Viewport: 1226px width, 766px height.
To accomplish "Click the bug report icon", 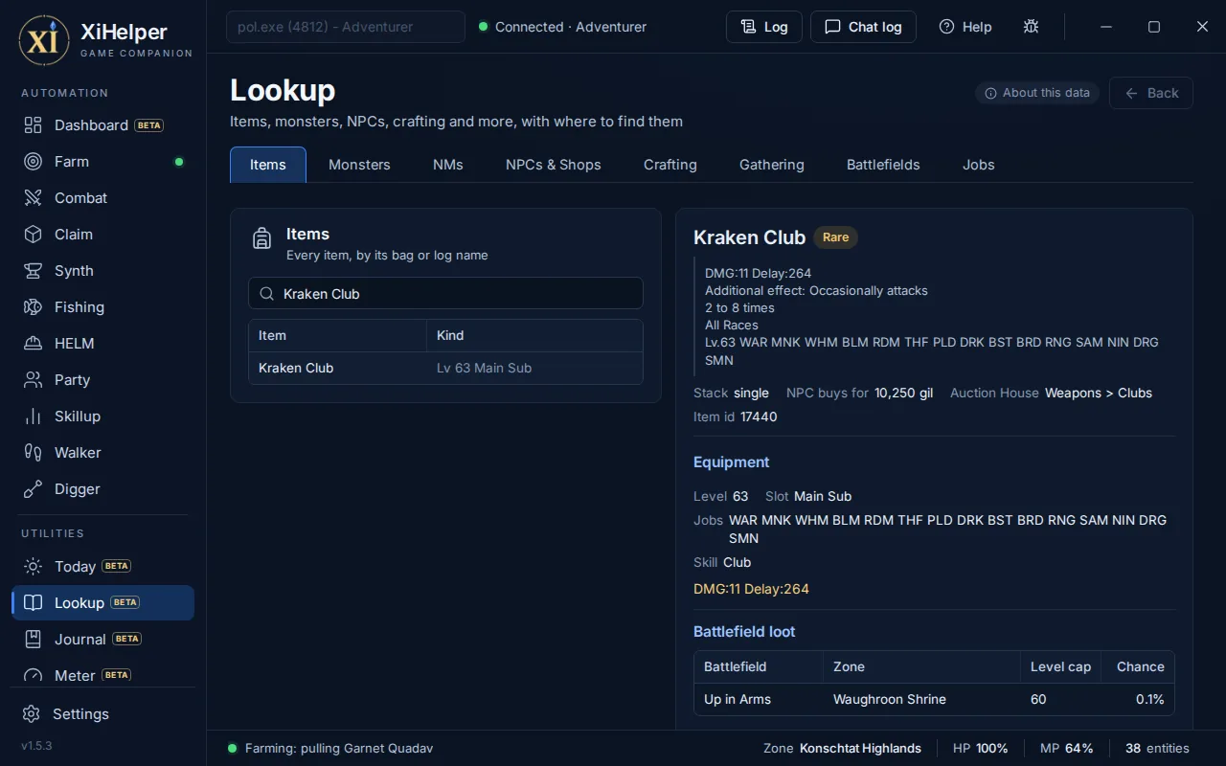I will 1031,27.
